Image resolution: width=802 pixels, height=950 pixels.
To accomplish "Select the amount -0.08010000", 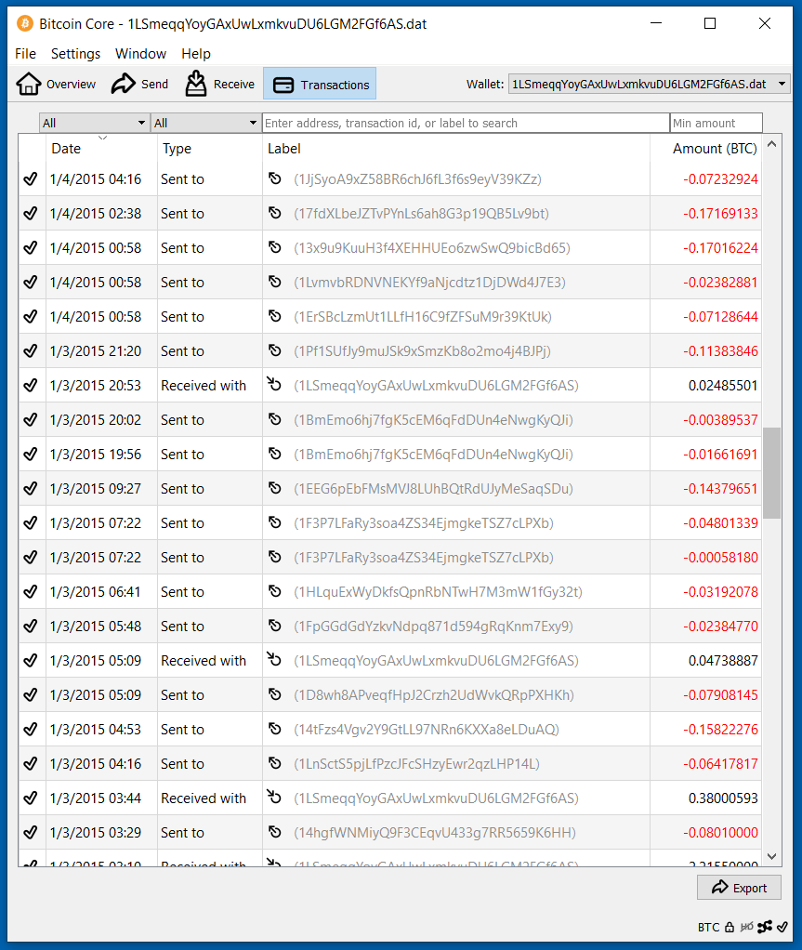I will click(720, 833).
